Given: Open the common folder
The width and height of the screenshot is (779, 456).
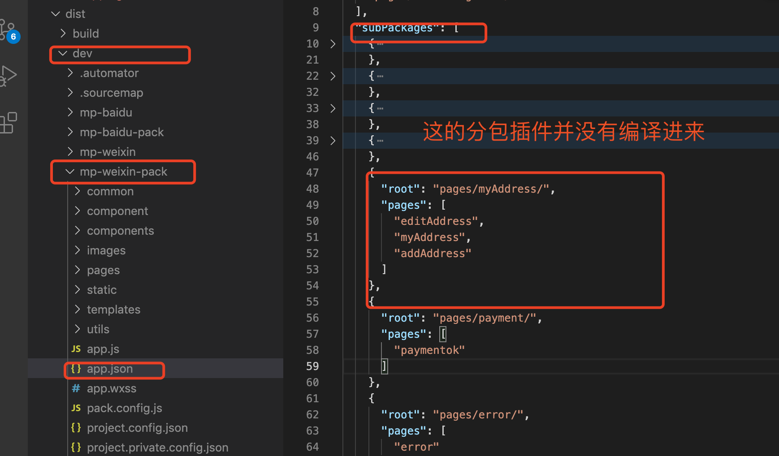Looking at the screenshot, I should pos(110,191).
